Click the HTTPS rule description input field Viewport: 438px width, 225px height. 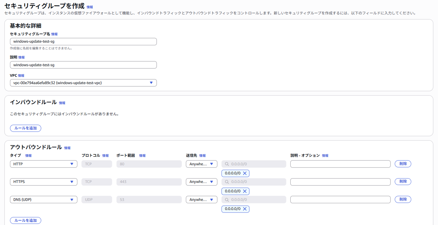click(340, 182)
